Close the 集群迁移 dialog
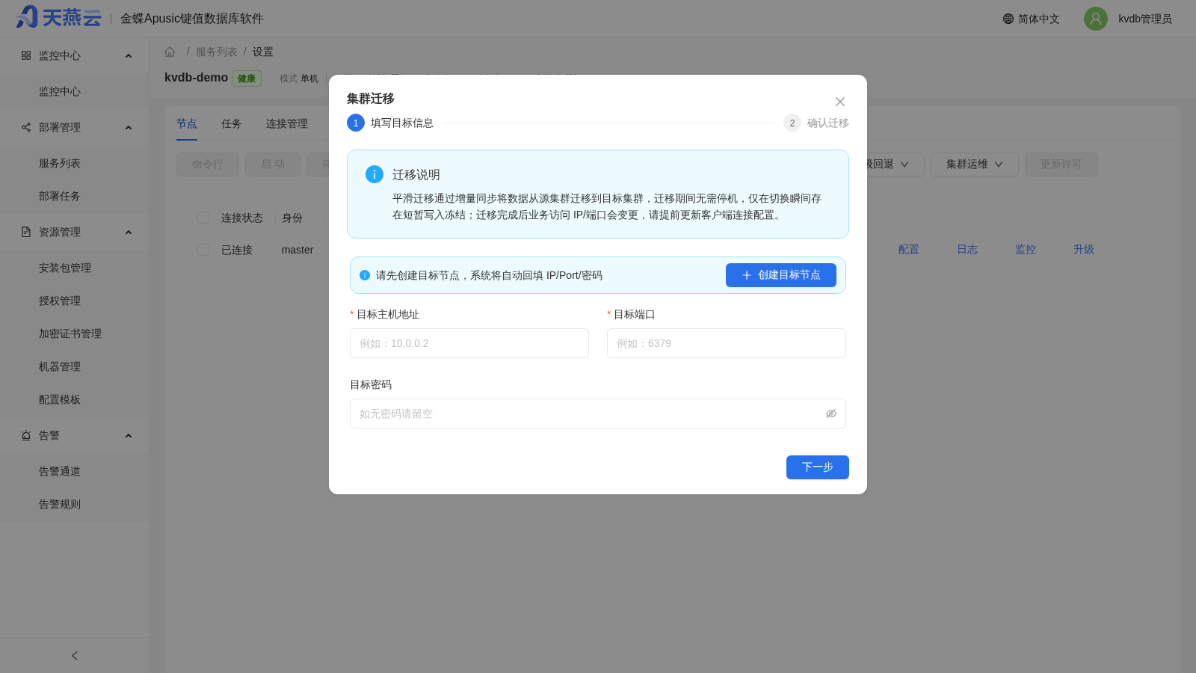 840,102
